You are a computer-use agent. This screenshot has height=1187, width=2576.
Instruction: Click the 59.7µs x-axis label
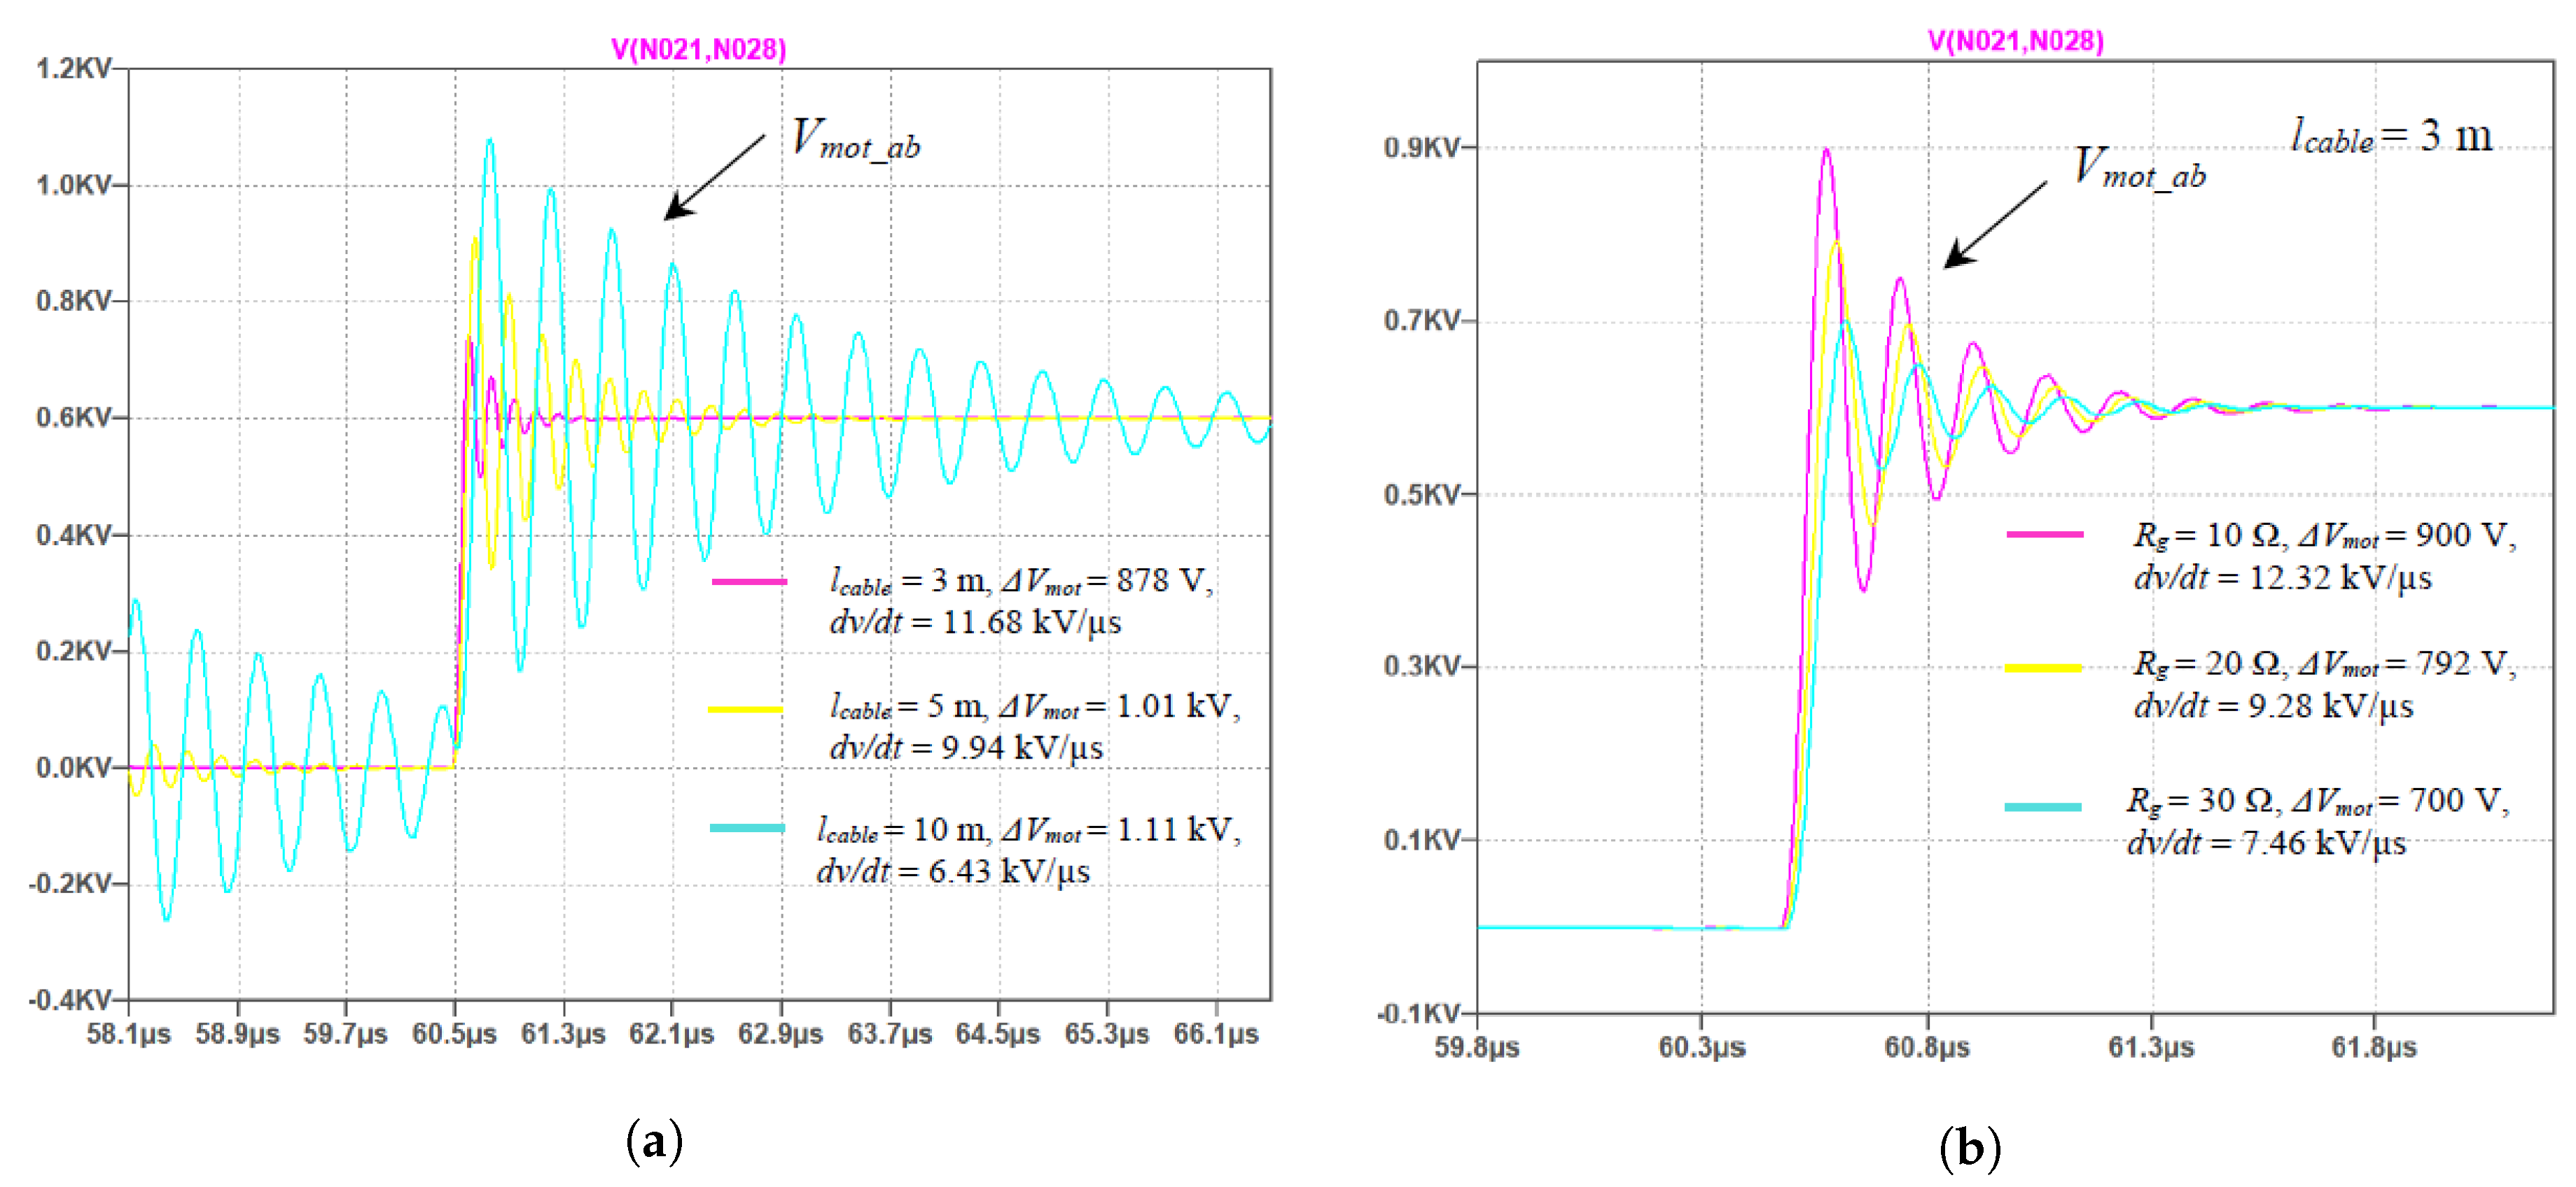[345, 1034]
